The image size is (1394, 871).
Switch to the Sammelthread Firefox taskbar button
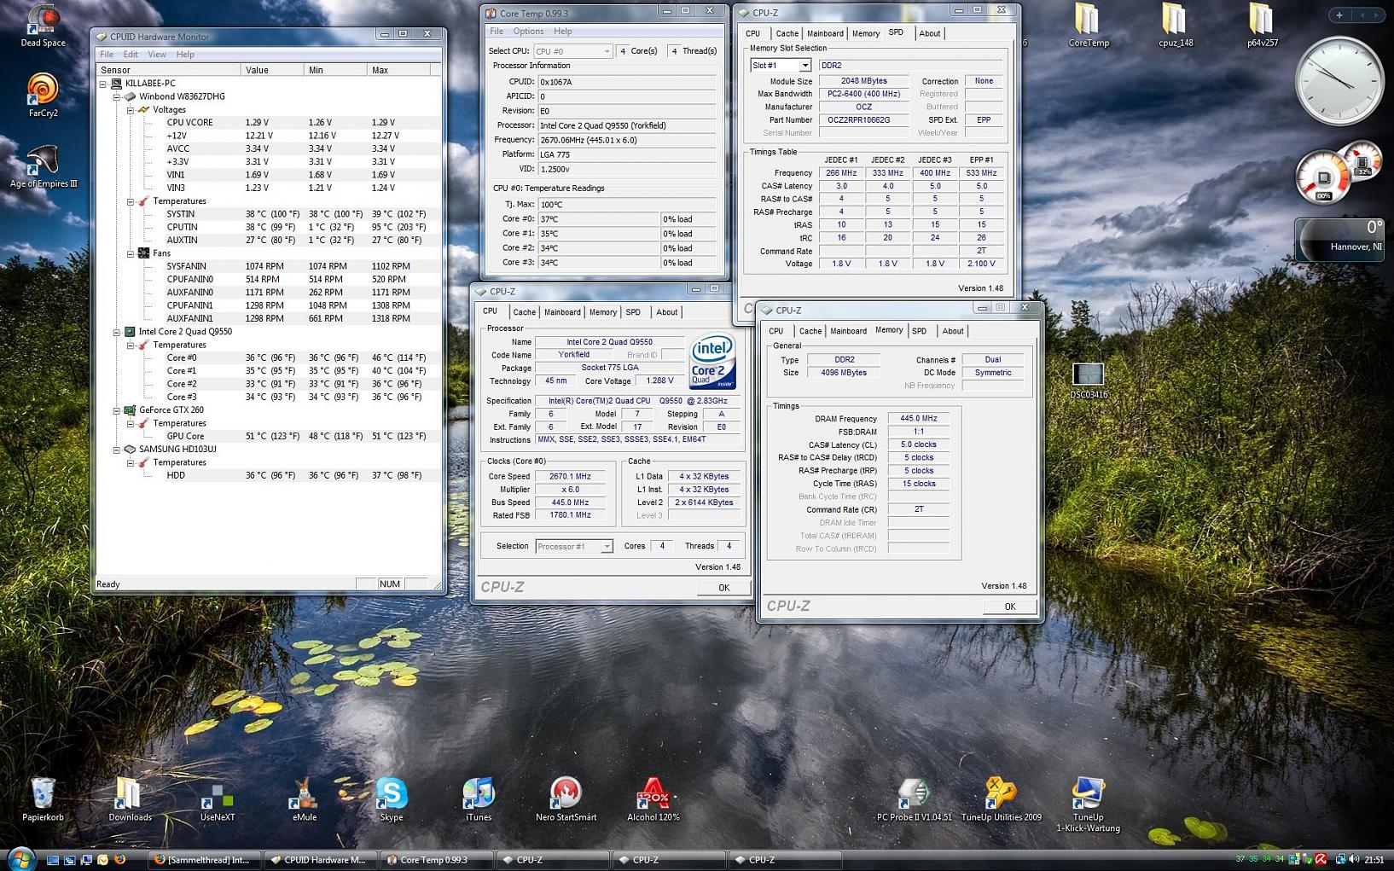click(203, 860)
